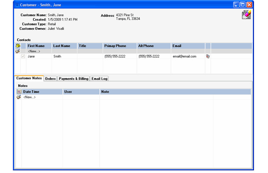Sort notes by Date Time column
268x173 pixels.
point(42,92)
